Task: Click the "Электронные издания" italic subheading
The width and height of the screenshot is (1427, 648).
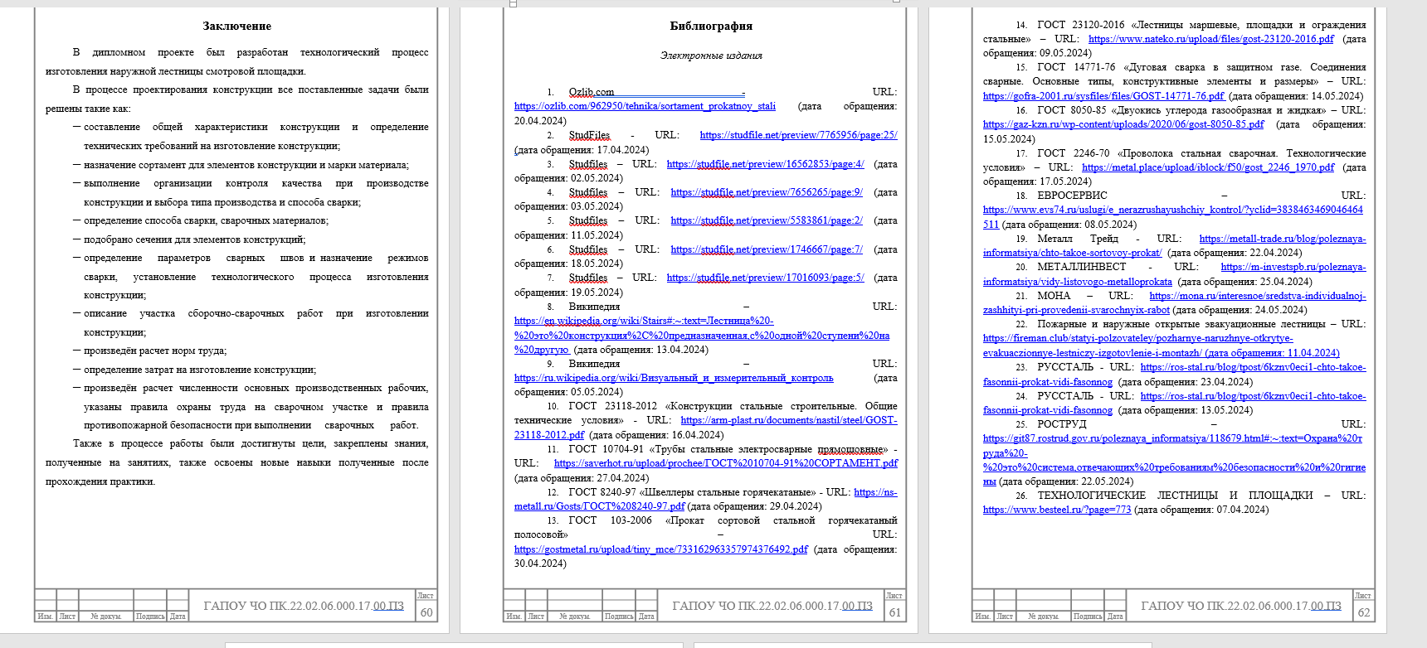Action: pyautogui.click(x=711, y=56)
